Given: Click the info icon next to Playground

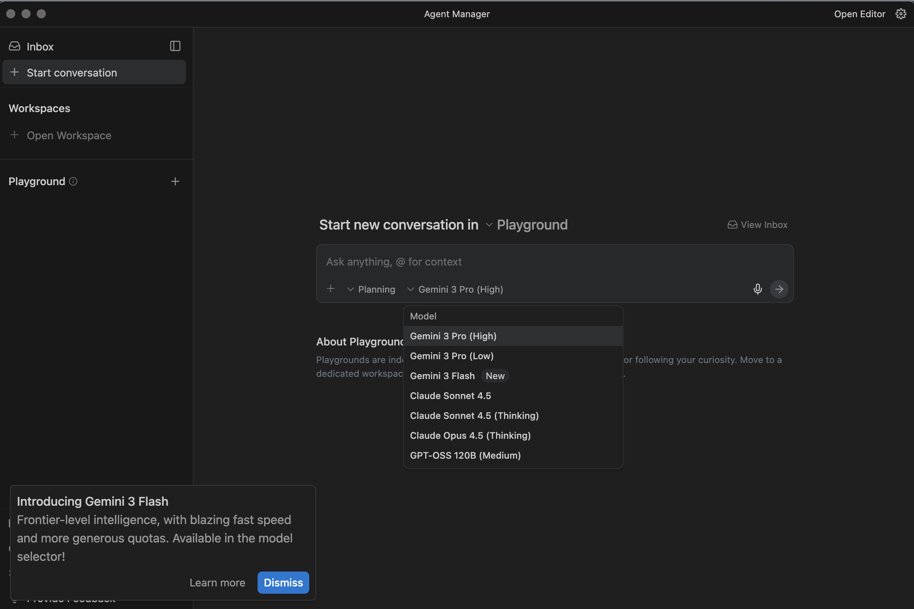Looking at the screenshot, I should [x=73, y=181].
